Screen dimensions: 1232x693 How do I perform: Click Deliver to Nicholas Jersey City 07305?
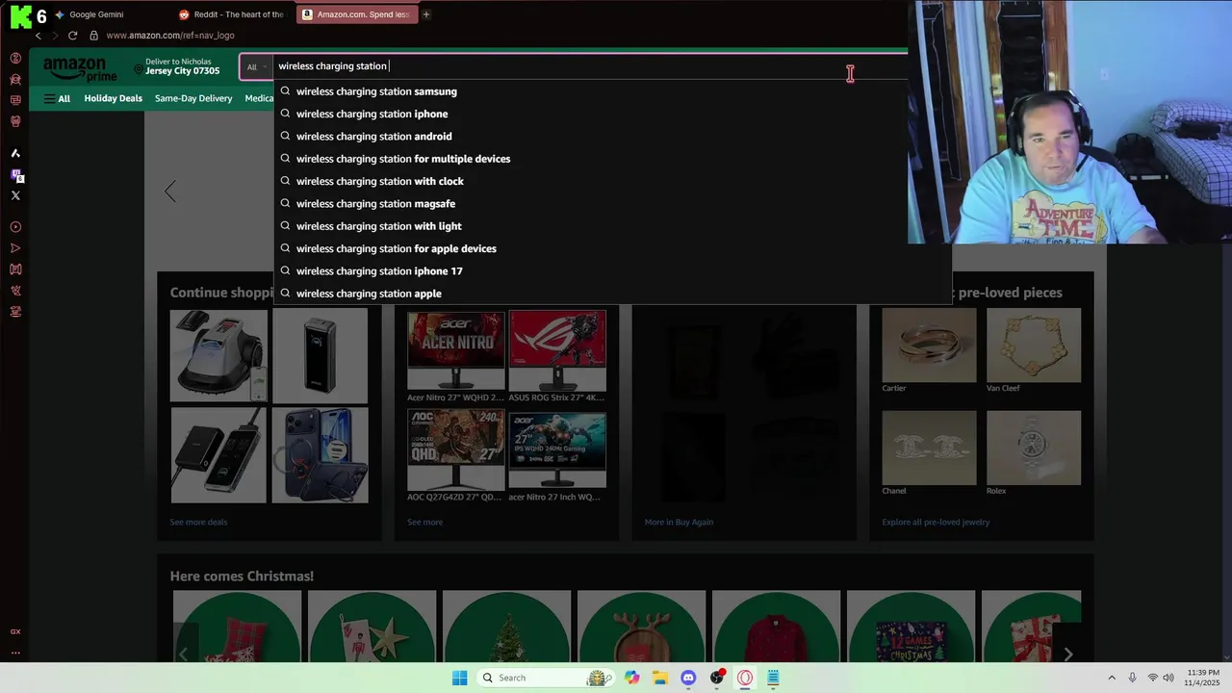(175, 66)
